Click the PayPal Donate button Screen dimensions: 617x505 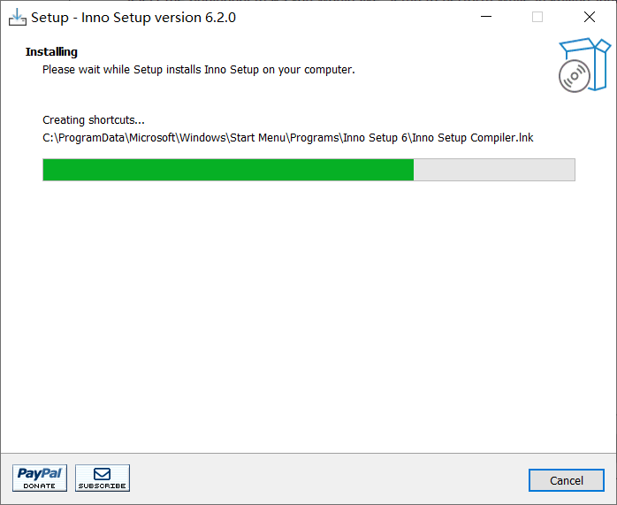pos(40,478)
